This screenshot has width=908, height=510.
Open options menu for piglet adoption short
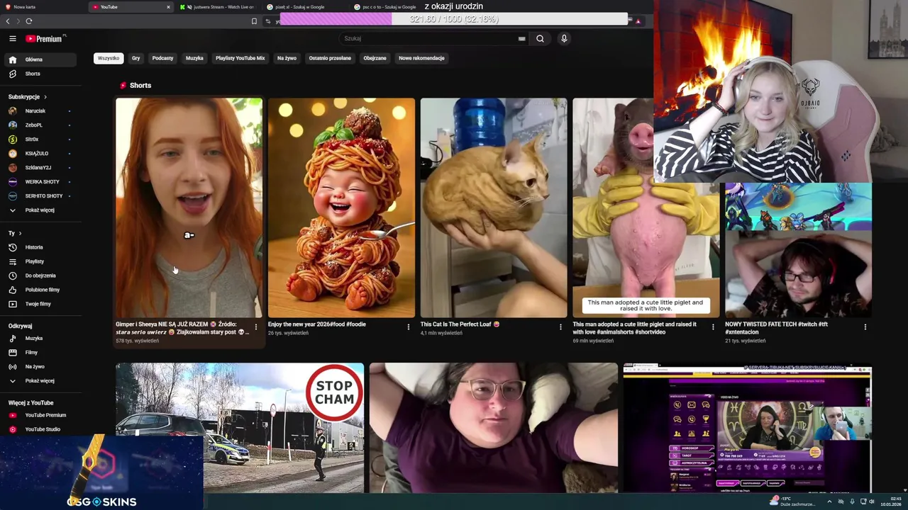(714, 327)
